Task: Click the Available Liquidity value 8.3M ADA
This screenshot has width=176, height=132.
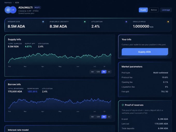Action: (x=58, y=26)
